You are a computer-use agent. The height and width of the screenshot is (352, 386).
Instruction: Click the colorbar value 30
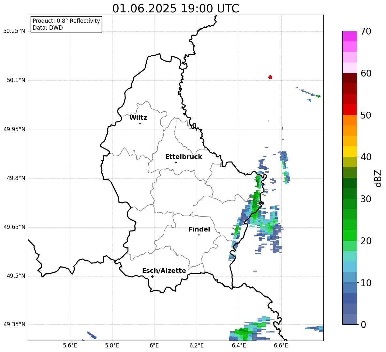point(365,199)
